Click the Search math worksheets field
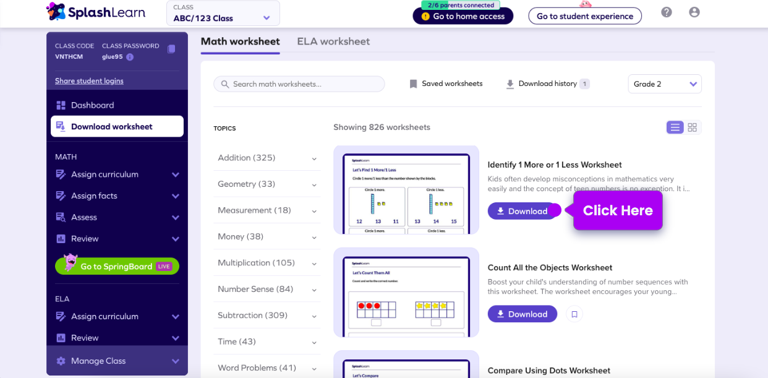Screen dimensions: 768x378 coord(299,84)
